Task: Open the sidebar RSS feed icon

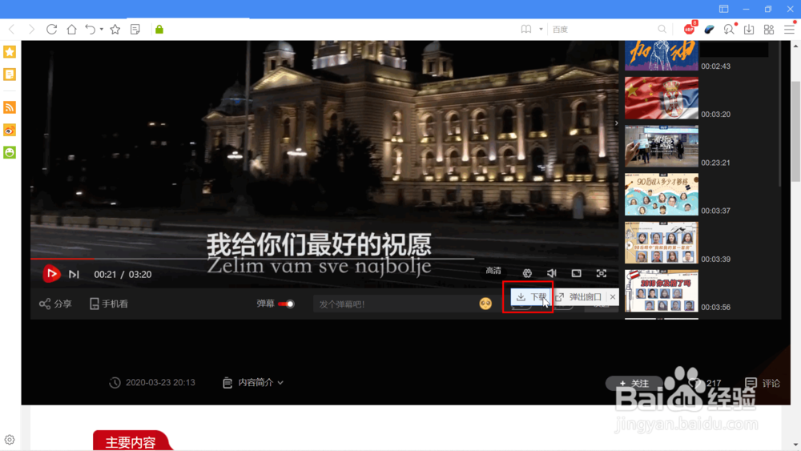Action: pos(10,107)
